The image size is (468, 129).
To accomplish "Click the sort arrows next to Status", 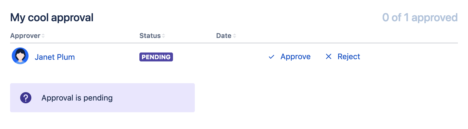I will pyautogui.click(x=163, y=36).
